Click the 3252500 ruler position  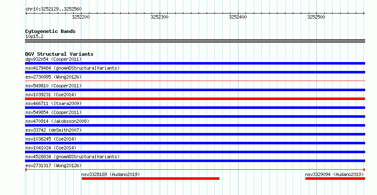tap(316, 17)
